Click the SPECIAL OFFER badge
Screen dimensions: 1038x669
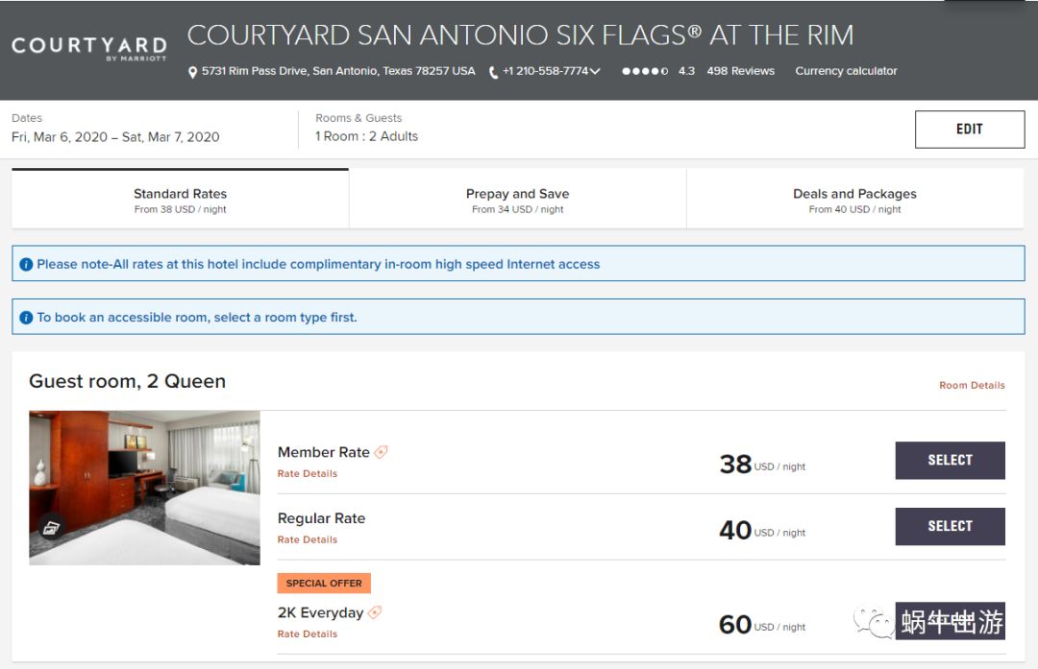324,583
